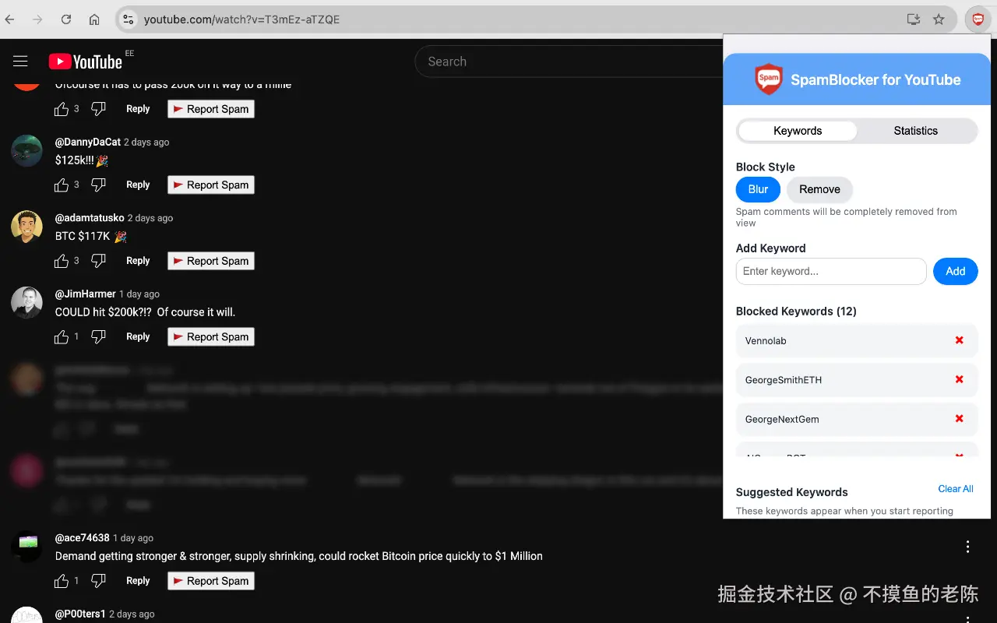
Task: Open @adamtatusko channel name link
Action: click(90, 218)
